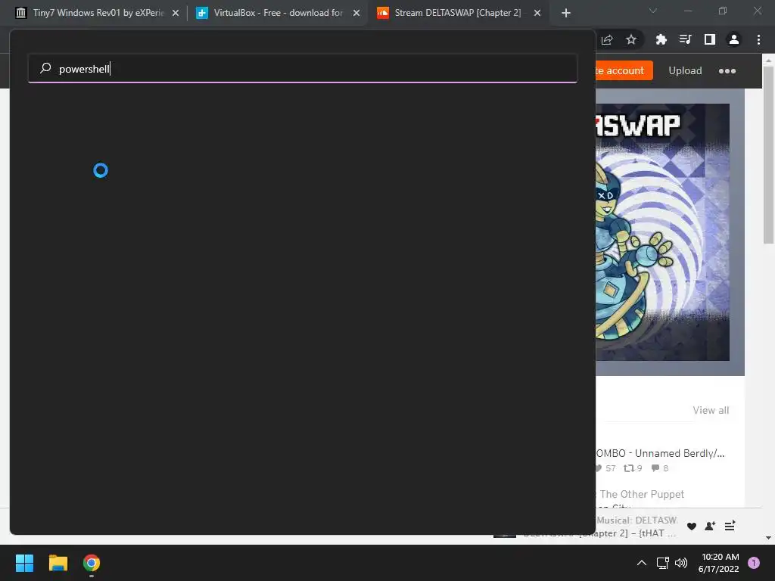
Task: Open the Chrome three-dot menu
Action: pyautogui.click(x=758, y=39)
